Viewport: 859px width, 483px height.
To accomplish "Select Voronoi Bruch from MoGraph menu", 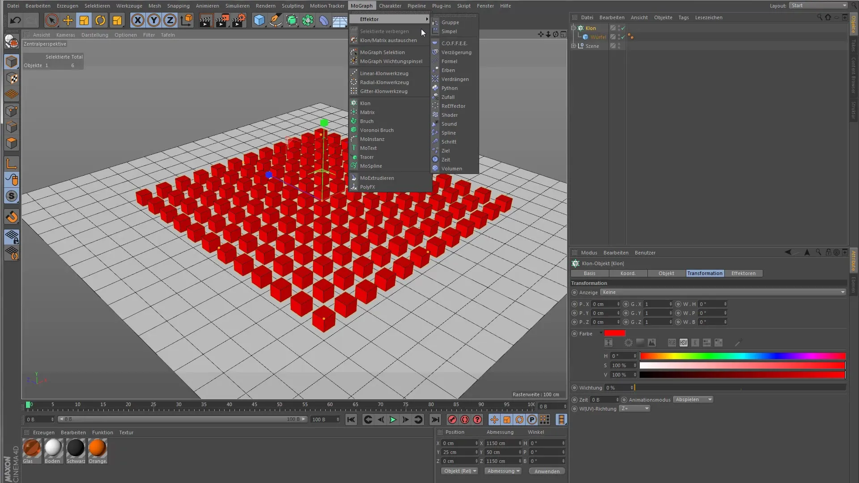I will [x=377, y=130].
